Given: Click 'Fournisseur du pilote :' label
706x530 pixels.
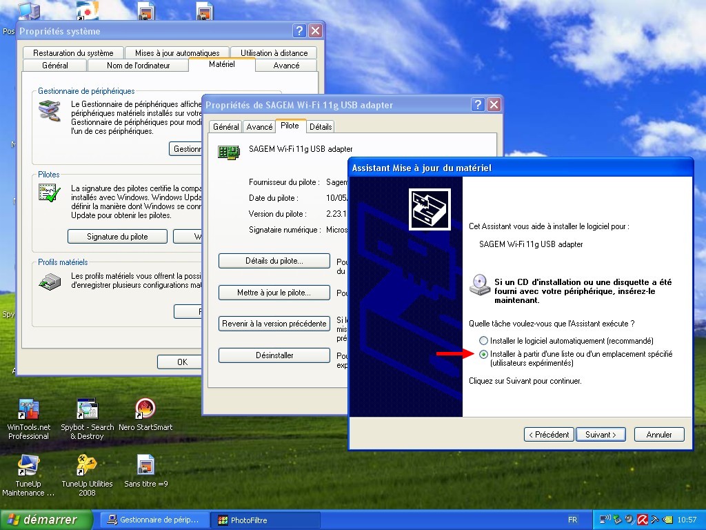Looking at the screenshot, I should (x=284, y=182).
